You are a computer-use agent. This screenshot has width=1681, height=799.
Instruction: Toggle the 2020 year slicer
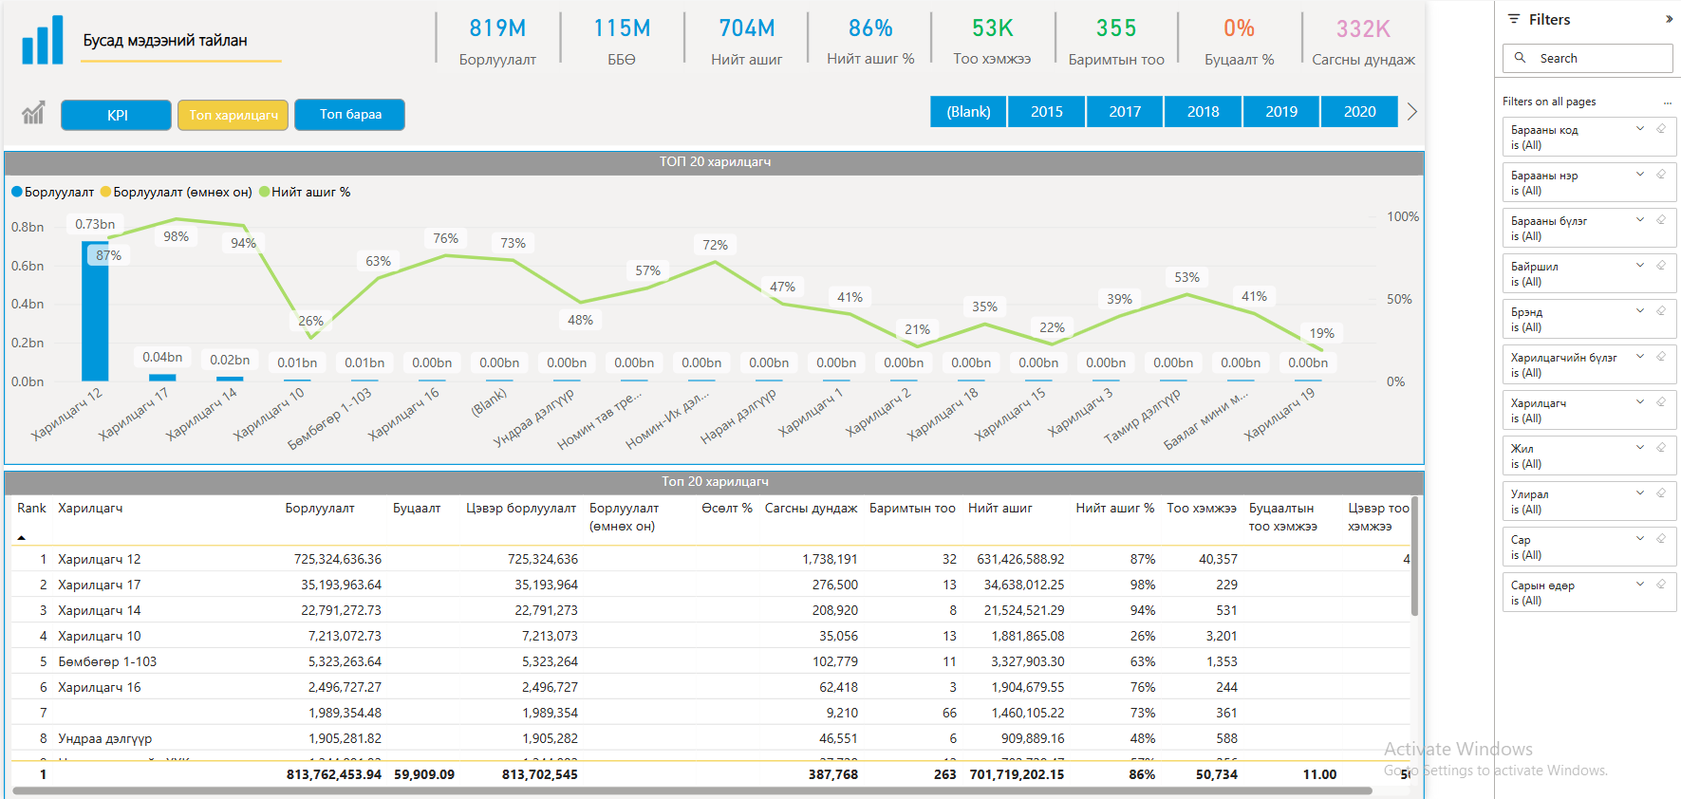click(x=1359, y=112)
